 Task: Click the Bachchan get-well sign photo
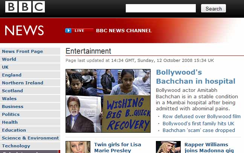click(108, 101)
